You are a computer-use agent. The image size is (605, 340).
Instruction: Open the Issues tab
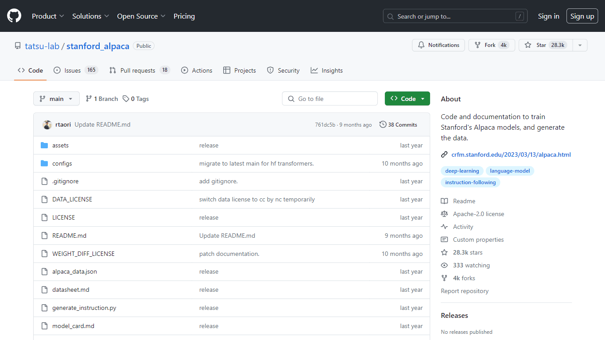(75, 70)
